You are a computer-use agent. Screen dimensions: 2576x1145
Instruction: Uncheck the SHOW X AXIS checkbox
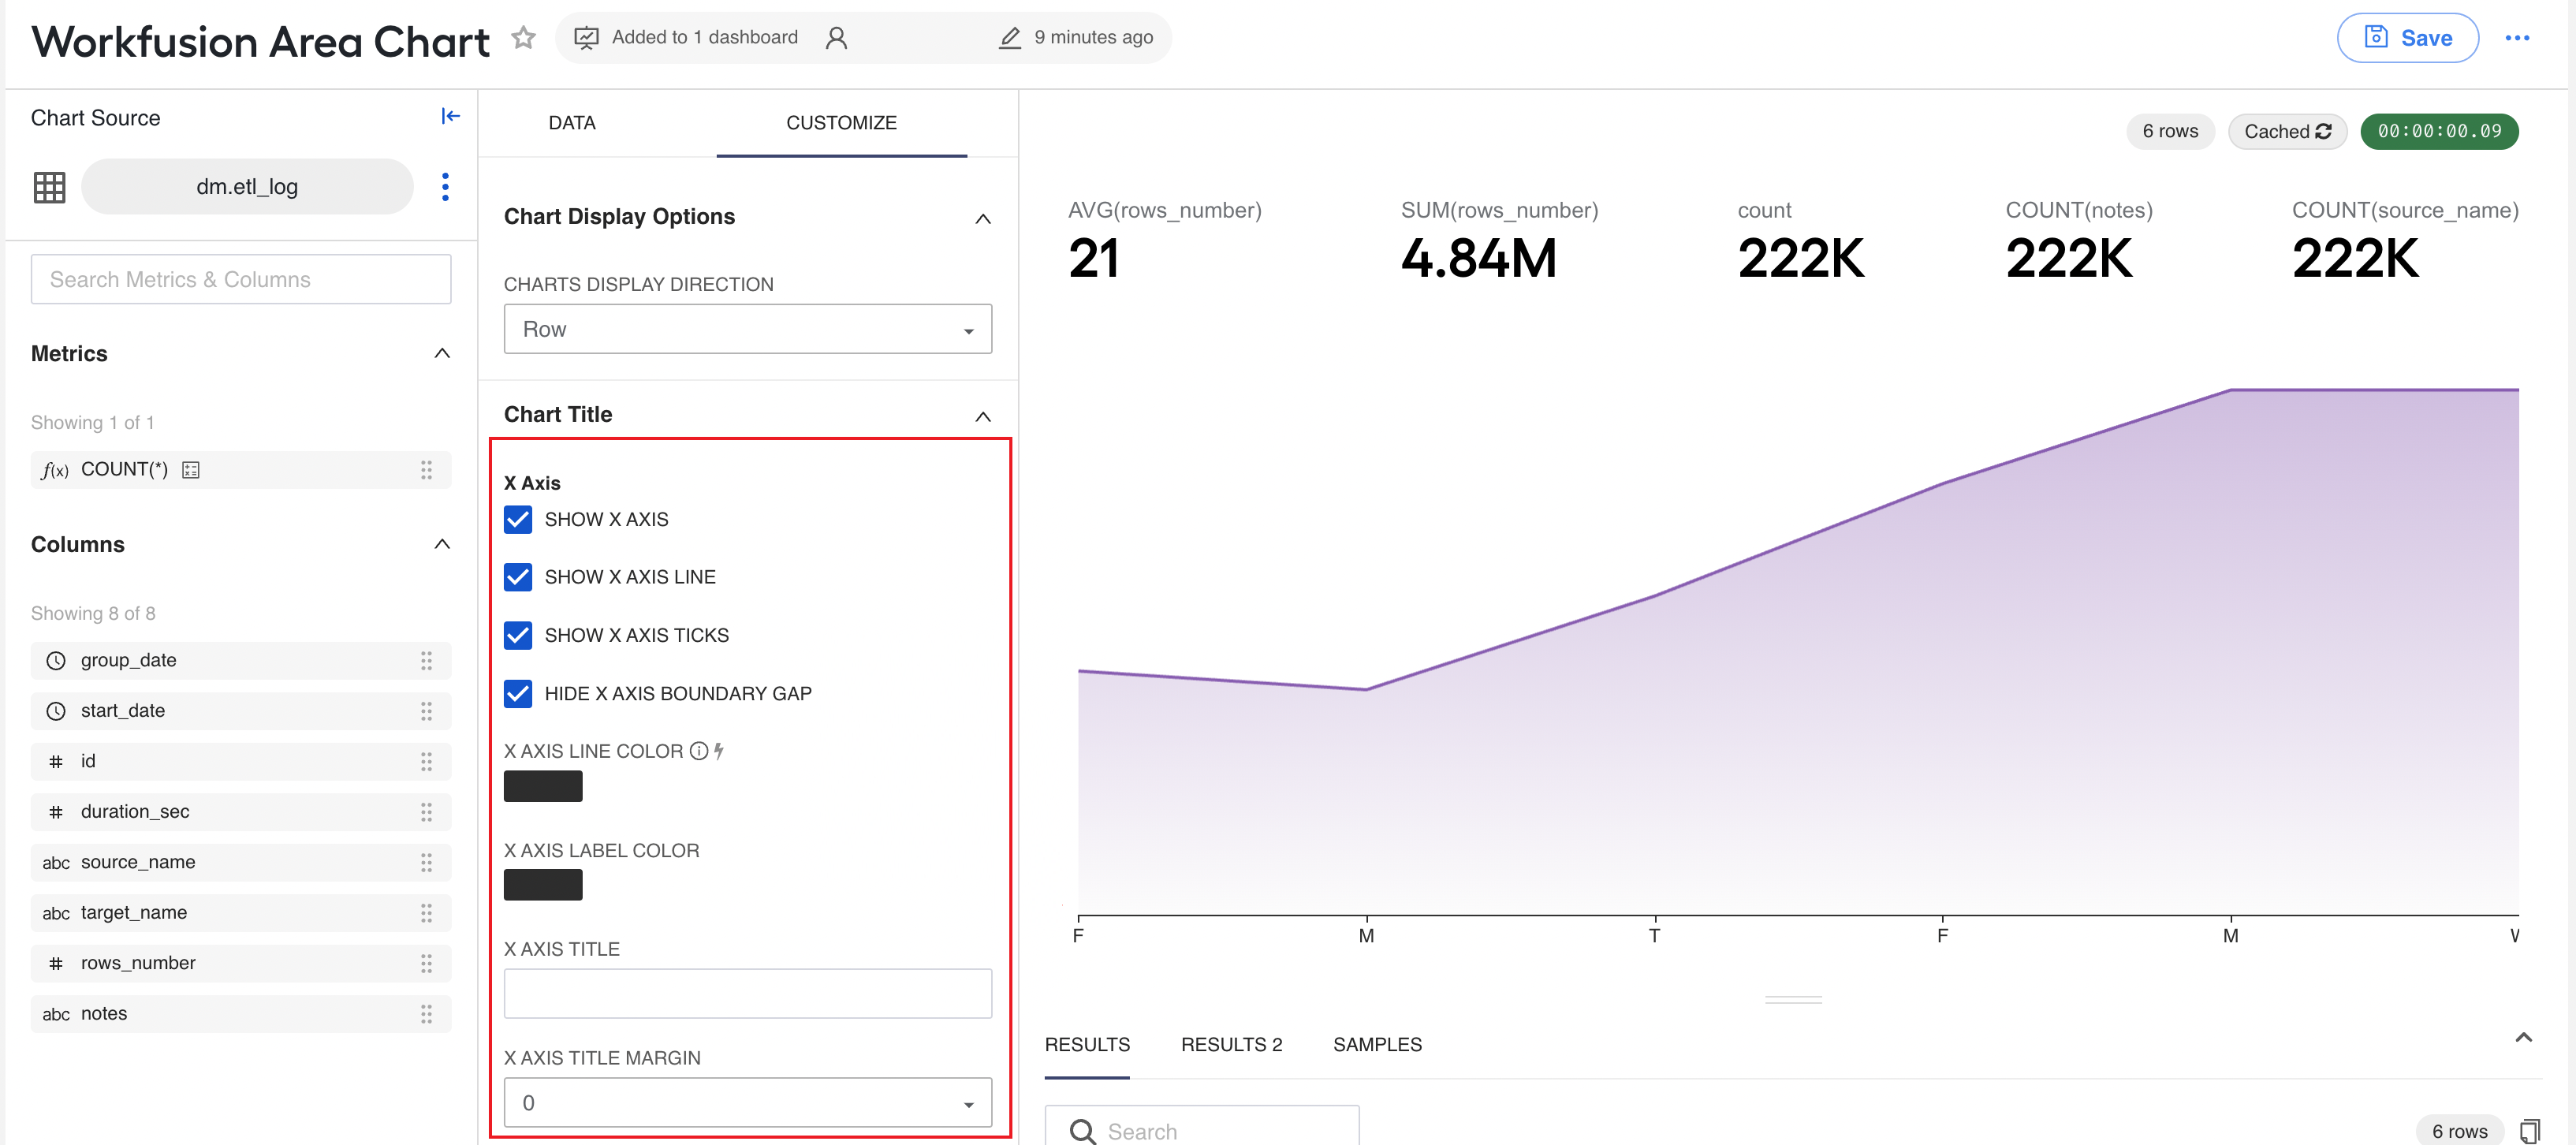tap(518, 520)
